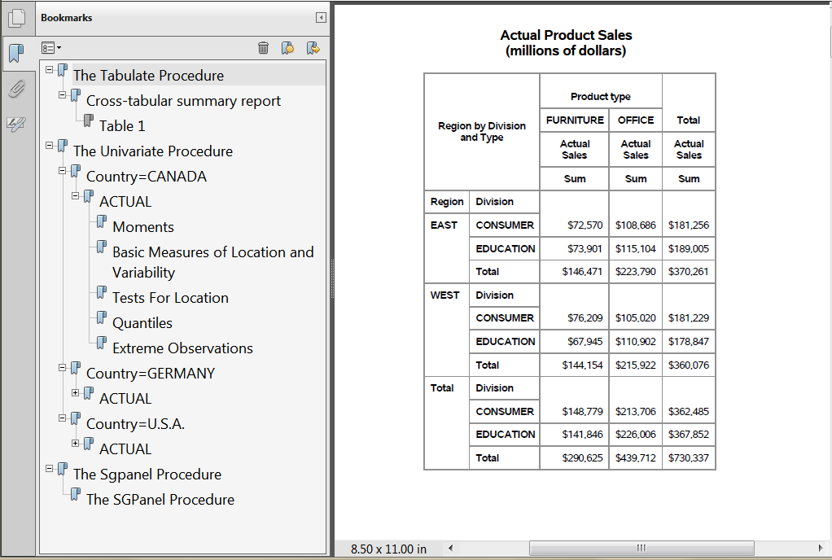Collapse the Country=CANADA tree node

[63, 171]
